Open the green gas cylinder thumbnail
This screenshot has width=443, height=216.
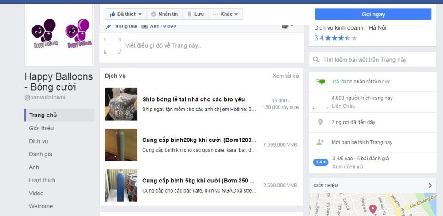tap(121, 145)
